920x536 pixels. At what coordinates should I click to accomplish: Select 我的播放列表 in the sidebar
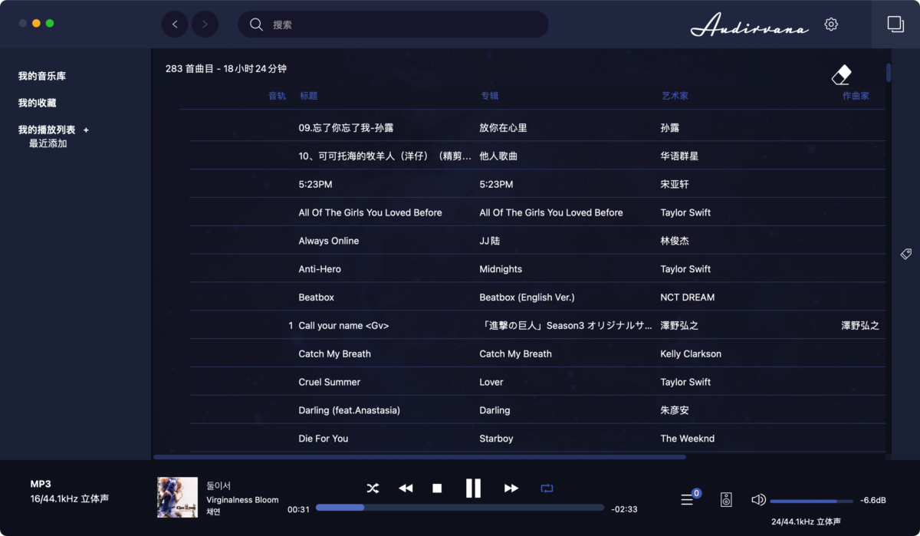pos(47,130)
